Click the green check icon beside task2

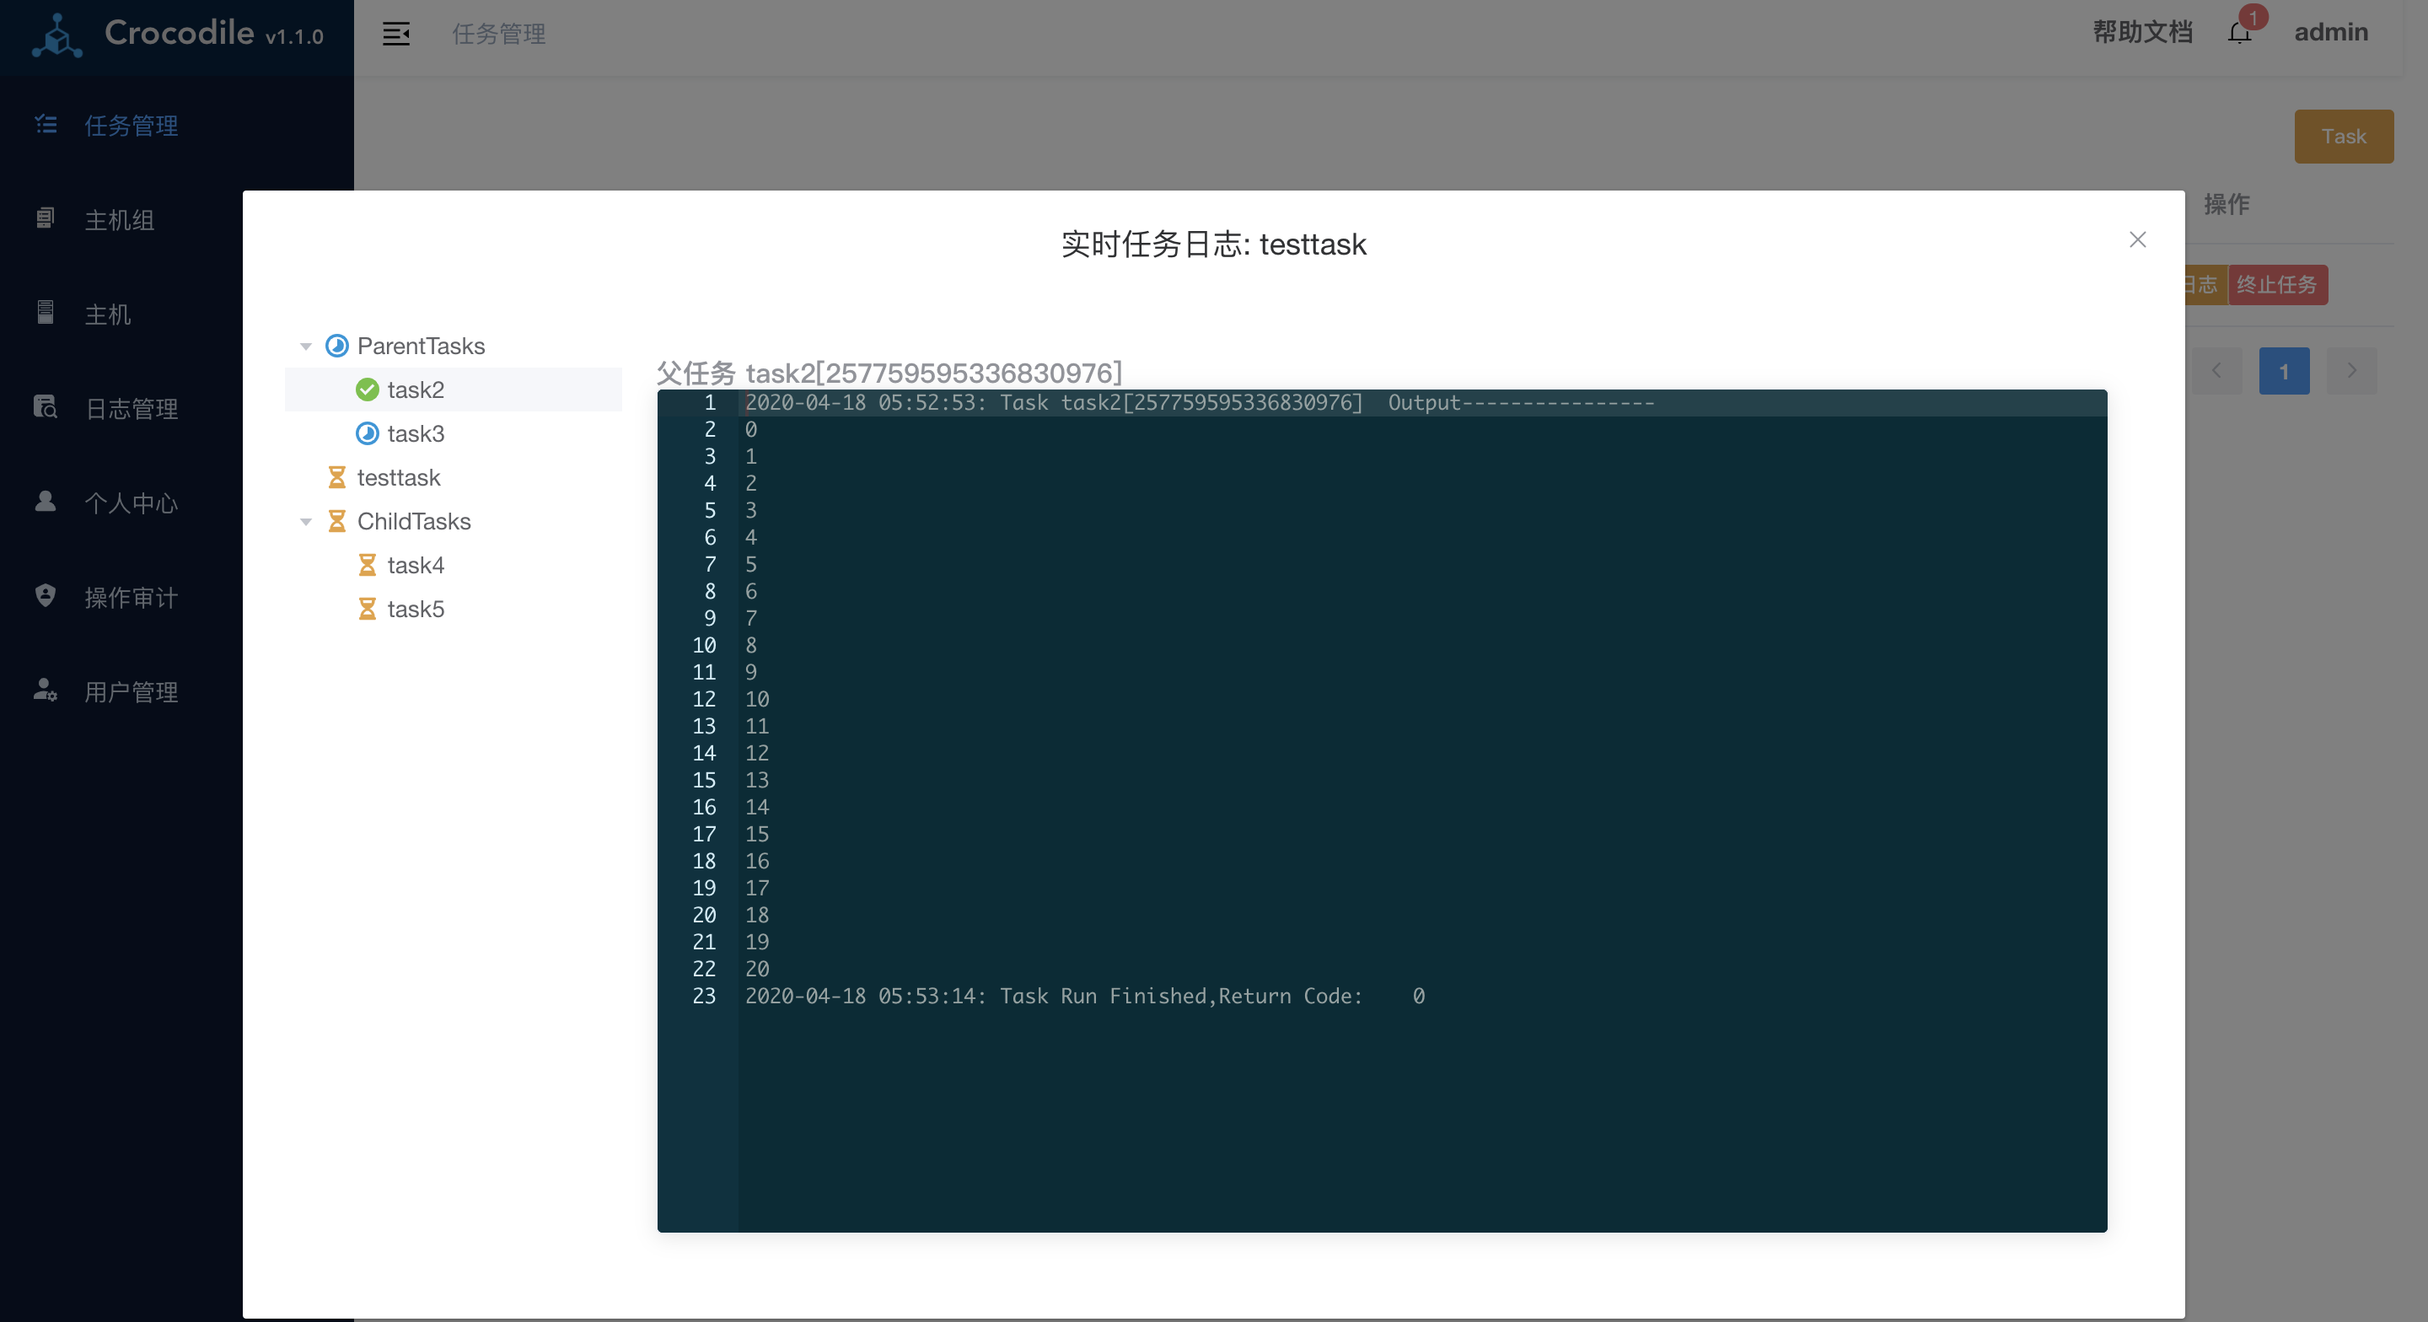click(367, 390)
